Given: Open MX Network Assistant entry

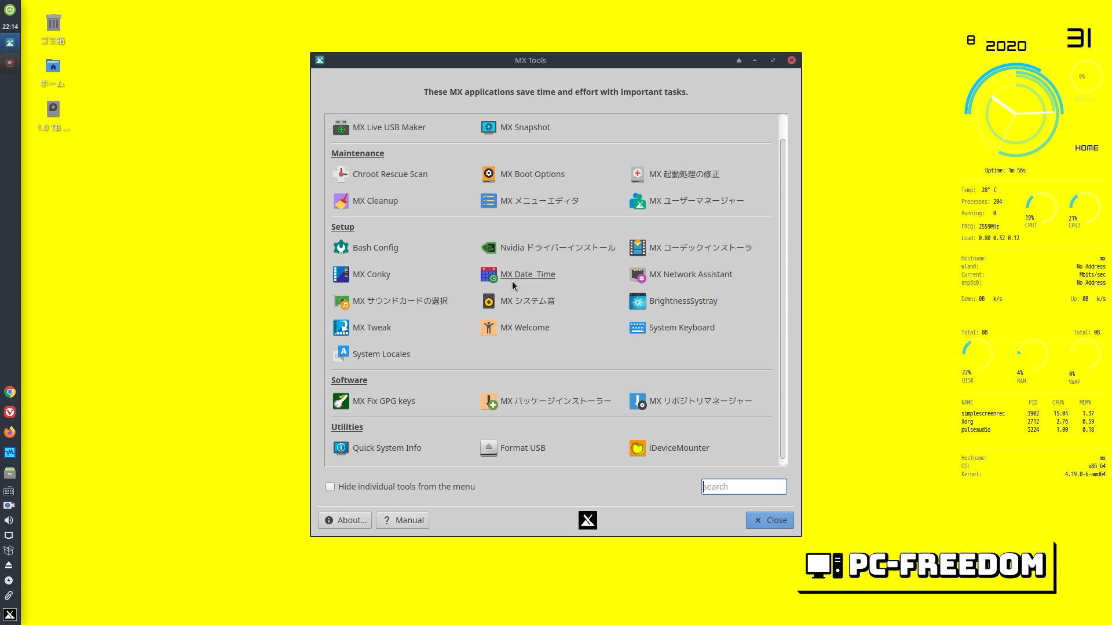Looking at the screenshot, I should pos(690,274).
